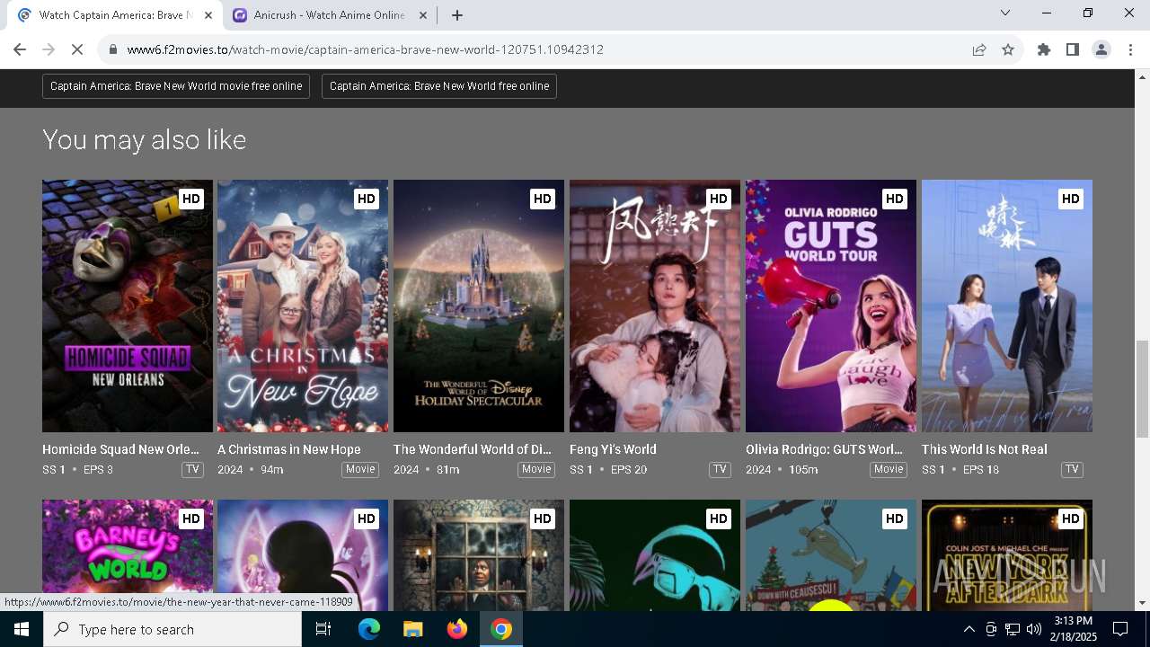Viewport: 1150px width, 647px height.
Task: Click Olivia Rodrigo: GUTS World title link
Action: [825, 449]
